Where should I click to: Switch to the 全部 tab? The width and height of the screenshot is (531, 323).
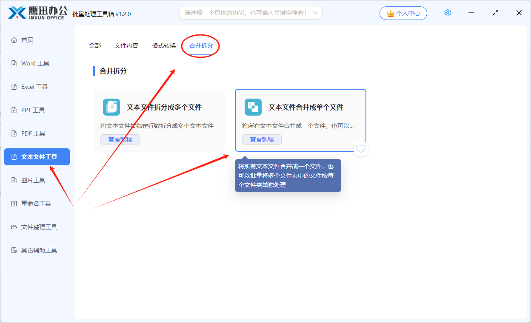coord(95,45)
